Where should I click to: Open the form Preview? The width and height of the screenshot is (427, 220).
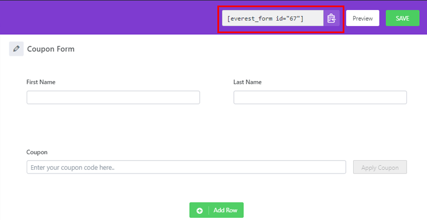[363, 18]
